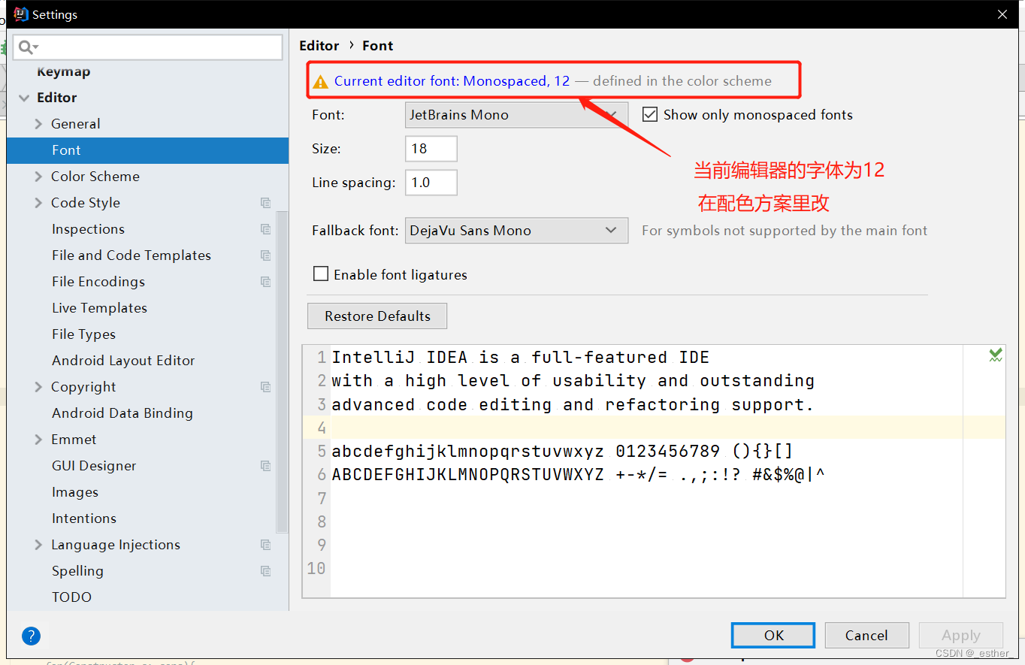Enable font ligatures checkbox
The width and height of the screenshot is (1025, 665).
pos(321,274)
